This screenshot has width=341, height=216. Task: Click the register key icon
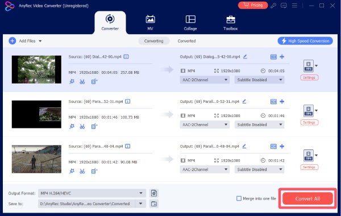273,6
